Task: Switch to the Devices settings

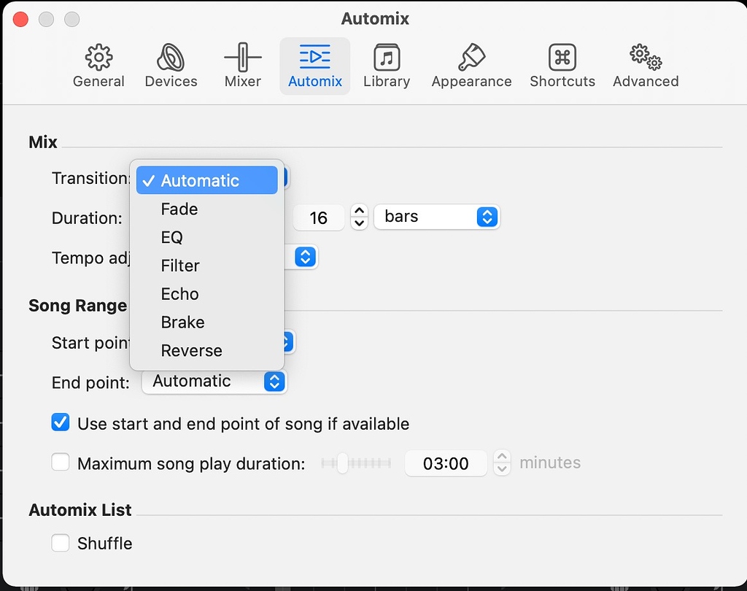Action: (x=171, y=66)
